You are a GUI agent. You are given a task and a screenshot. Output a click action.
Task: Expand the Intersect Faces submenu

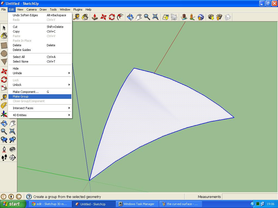coord(40,108)
